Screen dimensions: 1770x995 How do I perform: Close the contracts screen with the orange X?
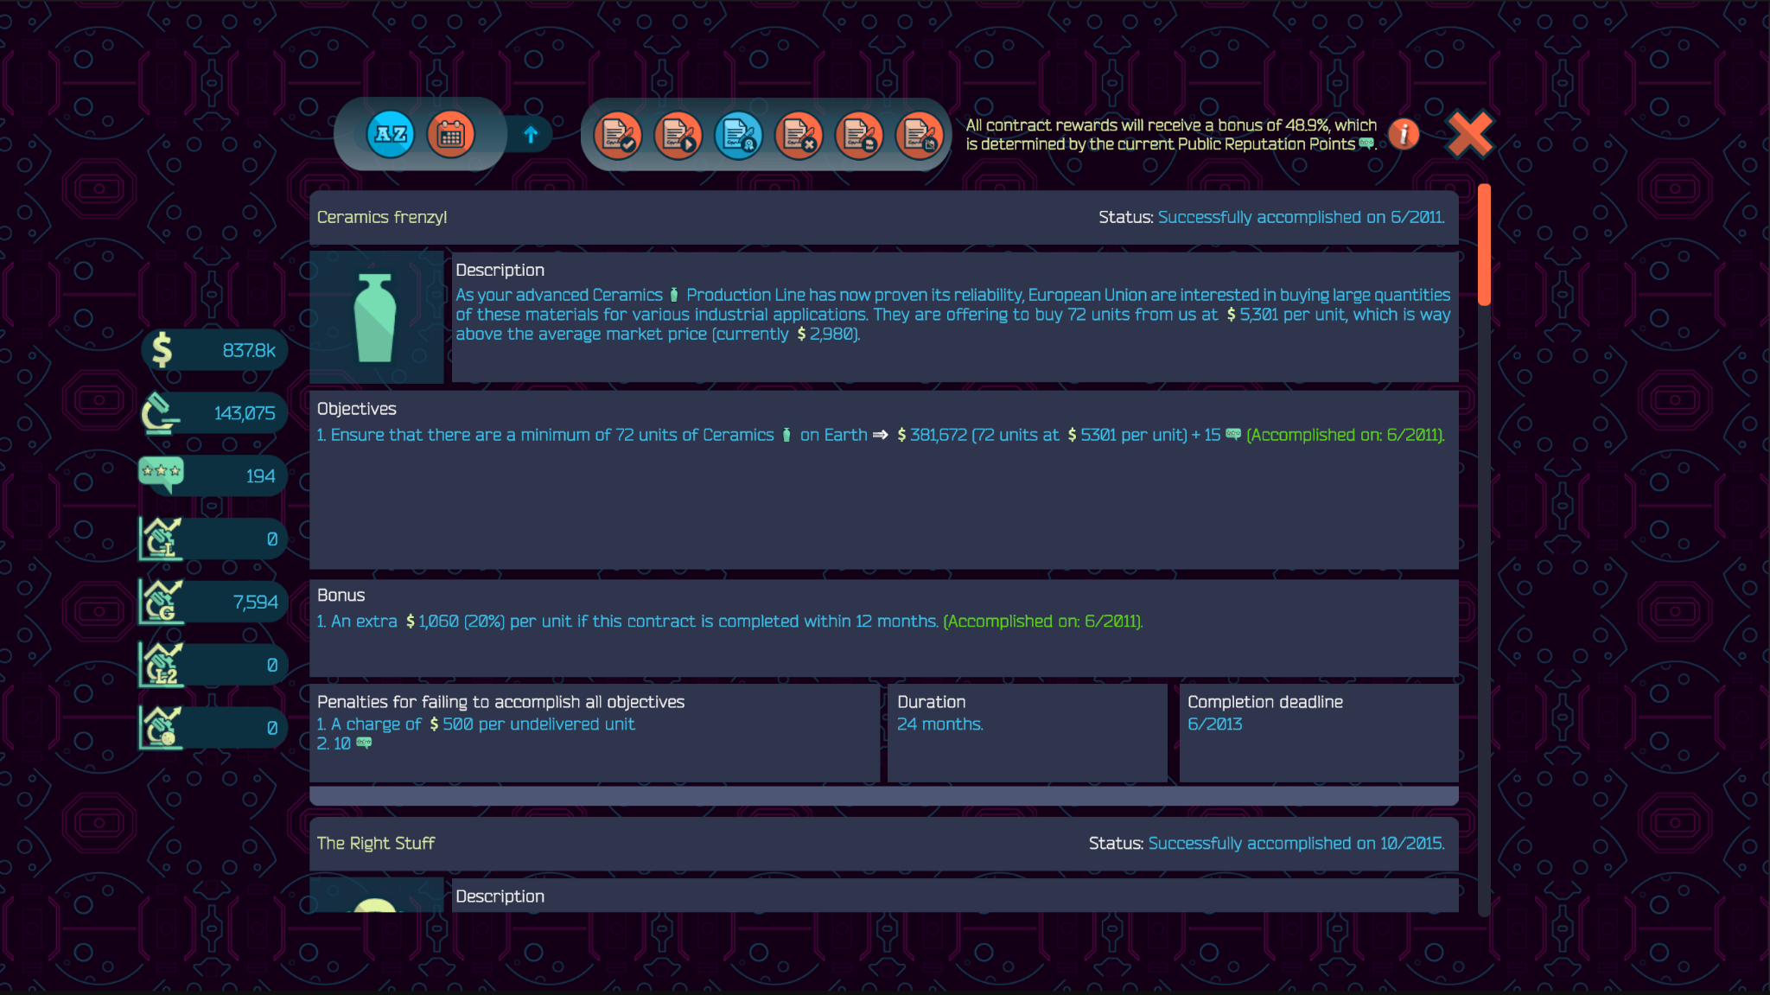(x=1470, y=134)
